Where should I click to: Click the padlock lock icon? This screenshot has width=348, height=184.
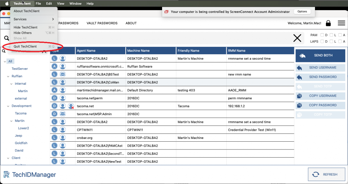[x=328, y=23]
